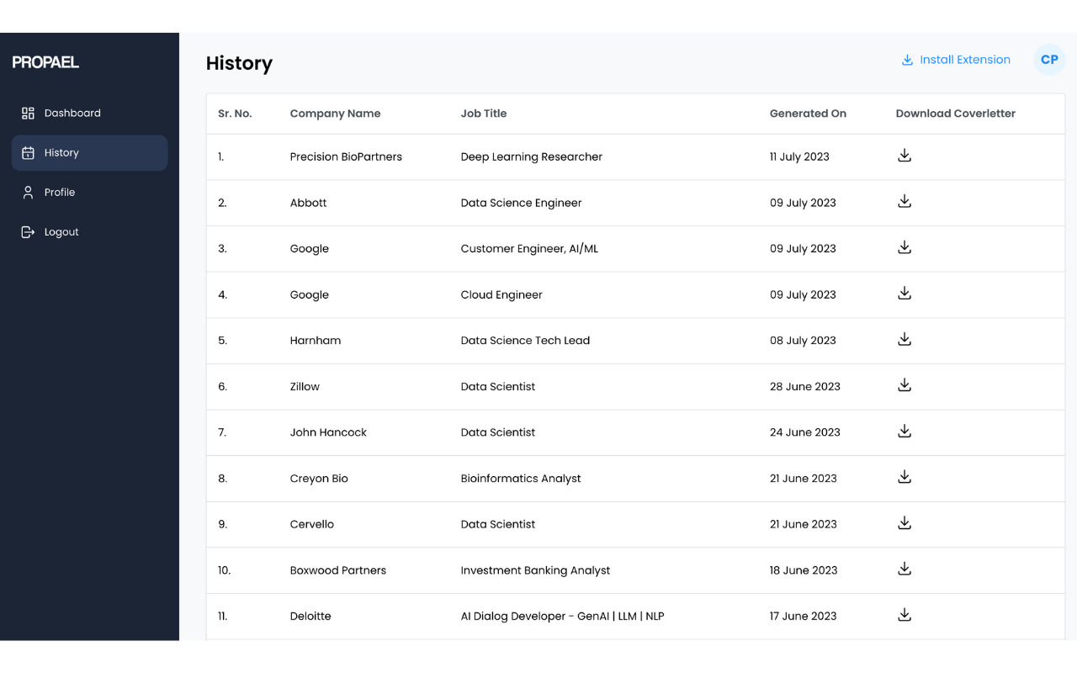Click the 17 June 2023 date

click(803, 617)
